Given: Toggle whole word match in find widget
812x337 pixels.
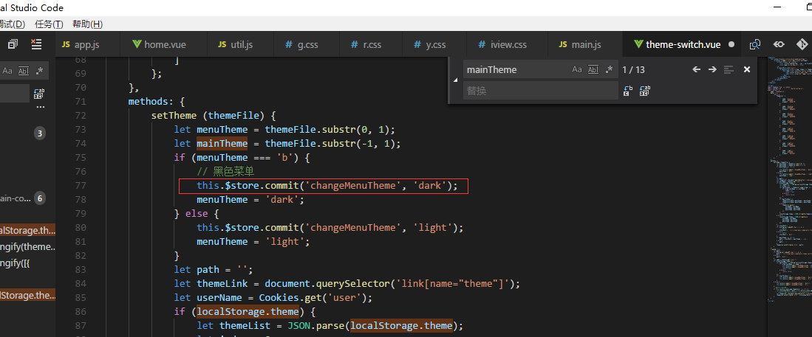Looking at the screenshot, I should (593, 69).
